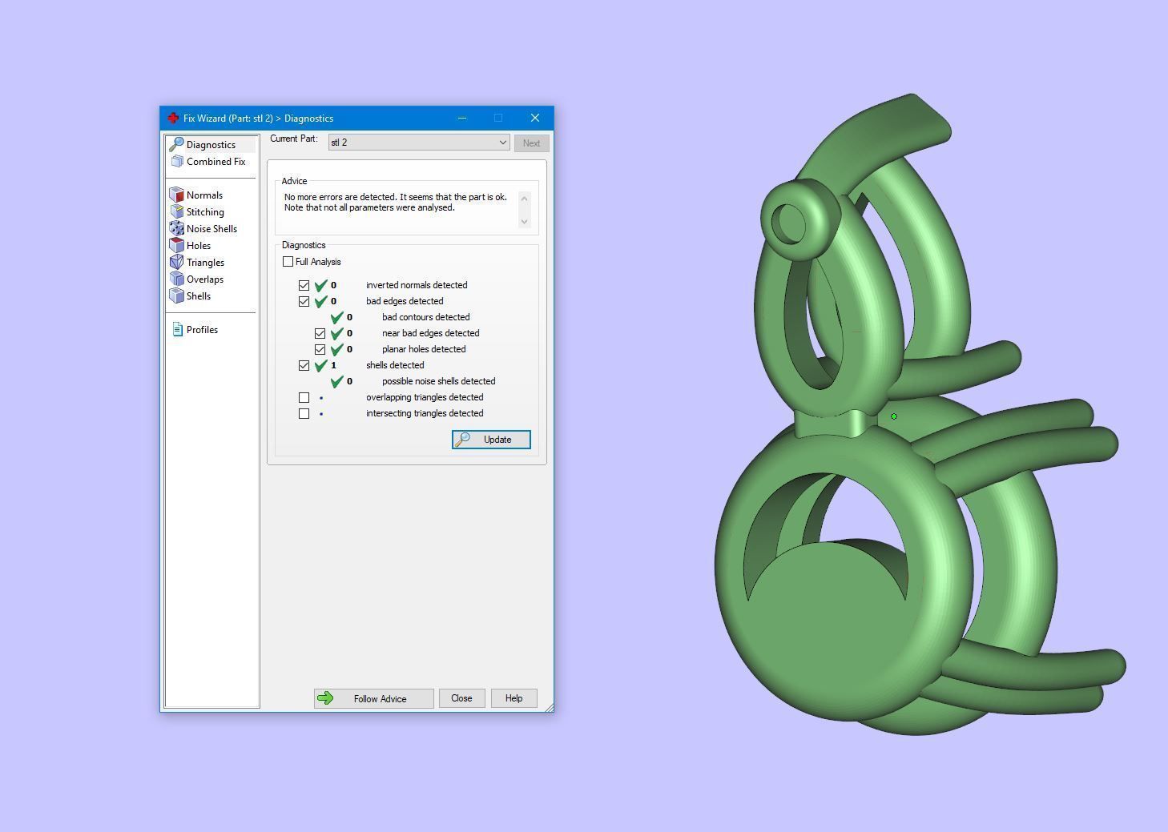Switch to the Diagnostics page label
1168x832 pixels.
211,145
